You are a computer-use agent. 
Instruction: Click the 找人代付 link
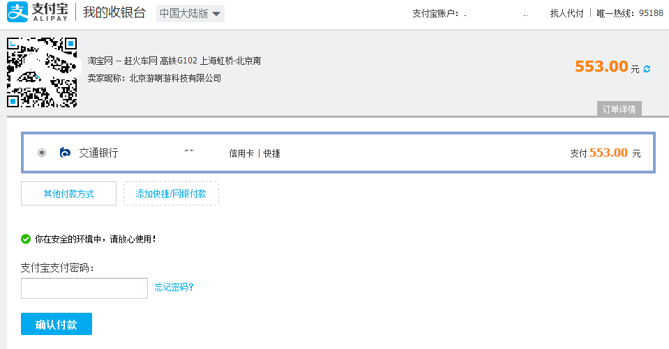pos(566,13)
